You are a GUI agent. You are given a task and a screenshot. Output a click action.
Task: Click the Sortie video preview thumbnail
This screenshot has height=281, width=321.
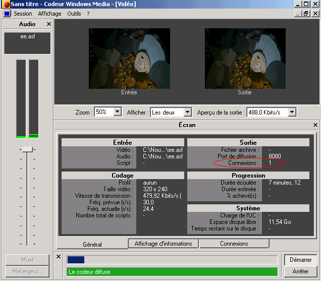coord(245,59)
